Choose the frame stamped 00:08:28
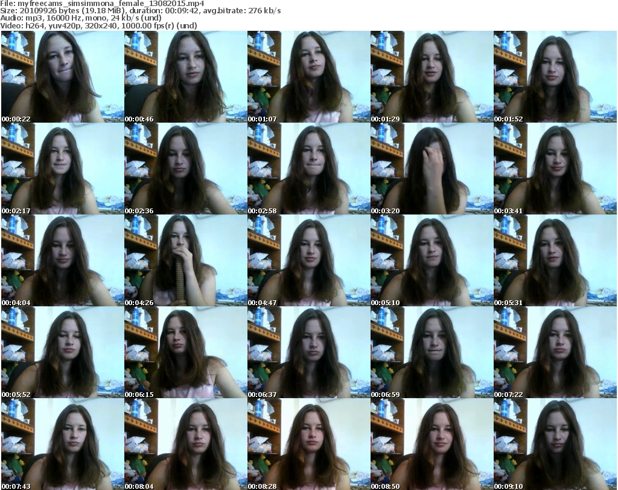This screenshot has height=490, width=618. coord(308,444)
